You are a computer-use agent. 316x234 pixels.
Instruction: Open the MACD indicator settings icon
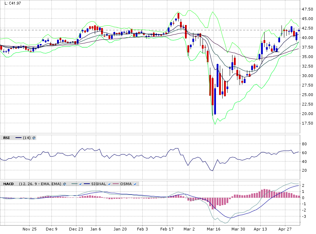pos(64,184)
